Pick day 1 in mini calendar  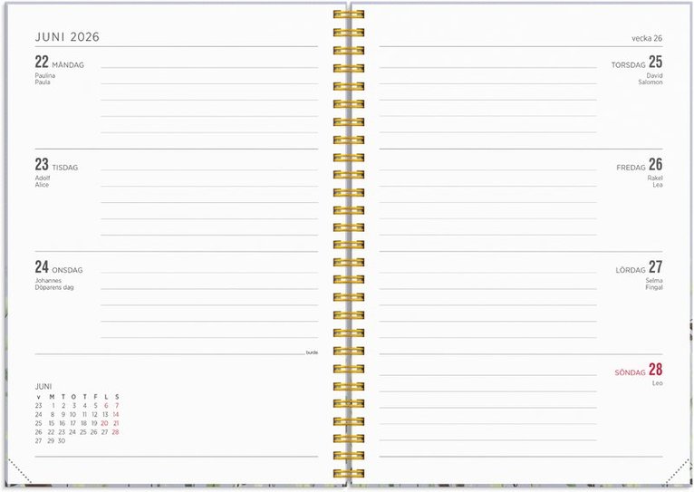point(52,406)
